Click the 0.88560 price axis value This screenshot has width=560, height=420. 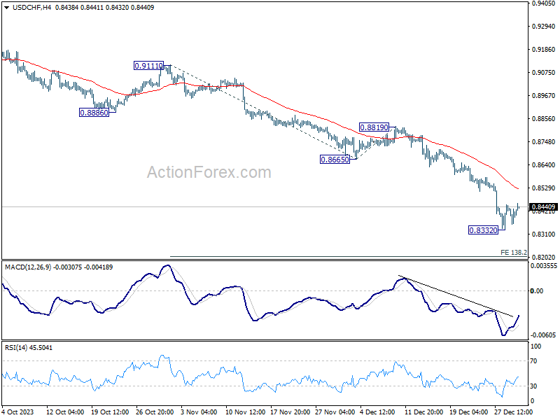(543, 119)
